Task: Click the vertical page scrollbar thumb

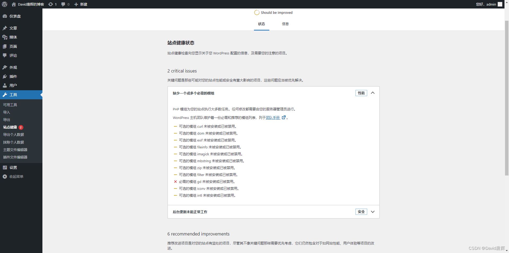Action: [507, 98]
